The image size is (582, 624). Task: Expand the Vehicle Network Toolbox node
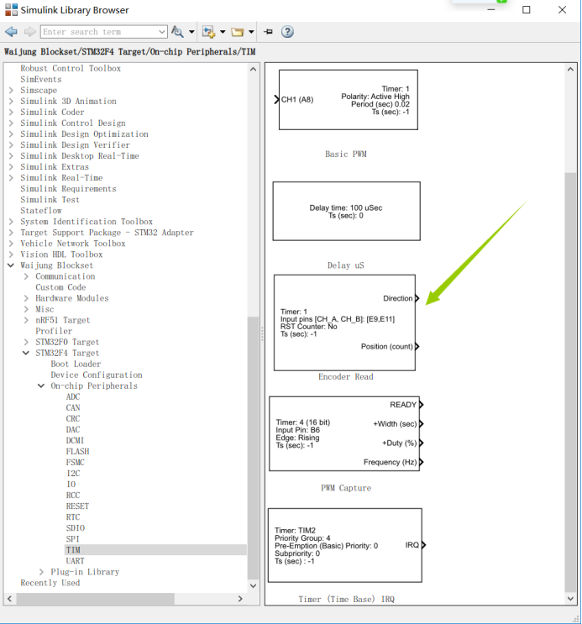click(x=11, y=244)
